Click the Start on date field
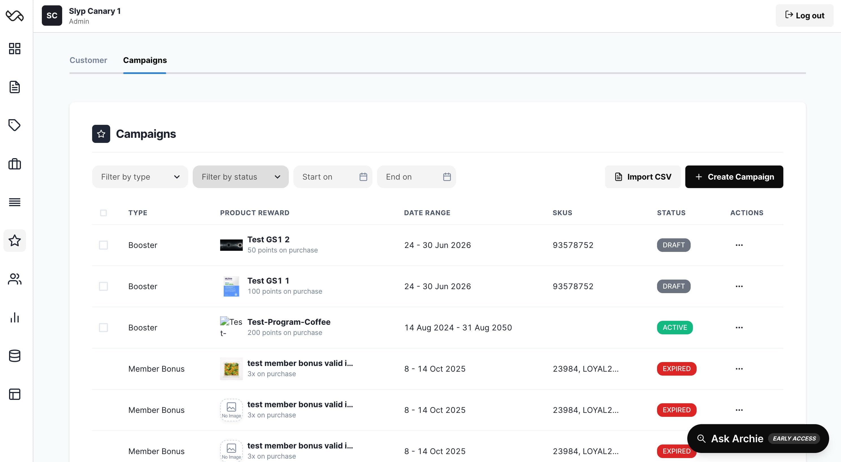The width and height of the screenshot is (841, 462). [333, 177]
